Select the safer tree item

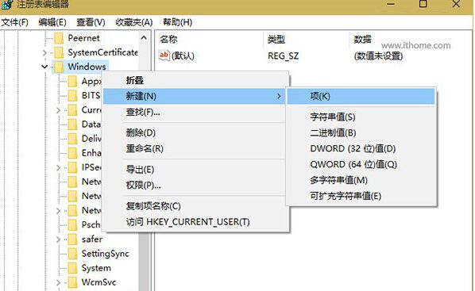click(92, 239)
